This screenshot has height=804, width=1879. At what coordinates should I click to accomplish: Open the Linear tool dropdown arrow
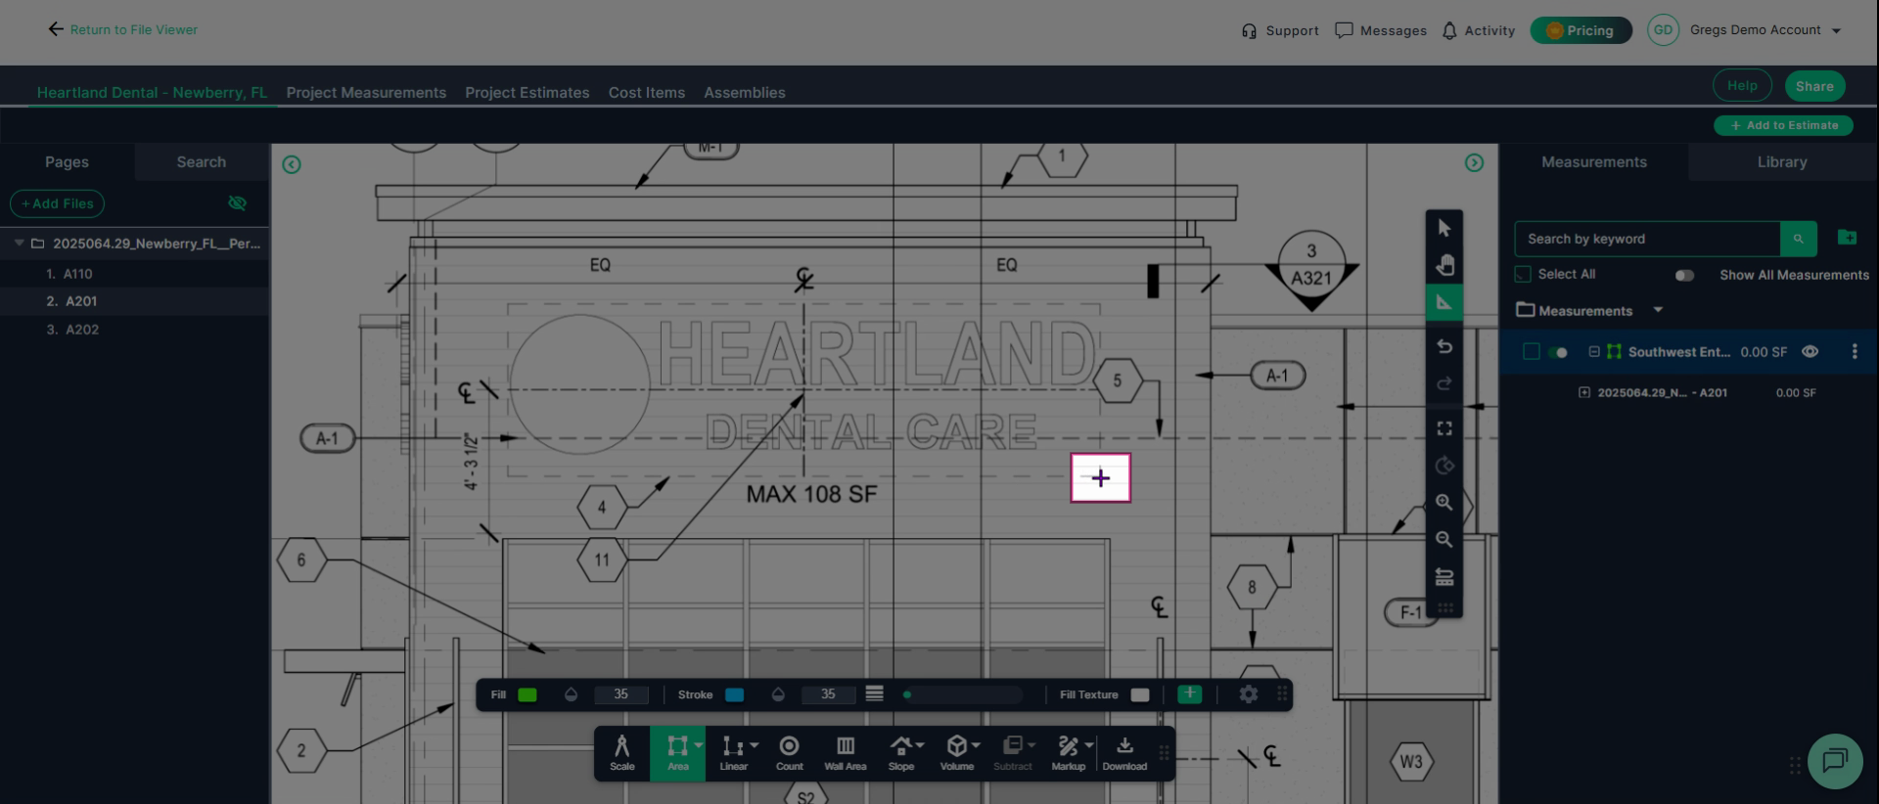pos(754,745)
